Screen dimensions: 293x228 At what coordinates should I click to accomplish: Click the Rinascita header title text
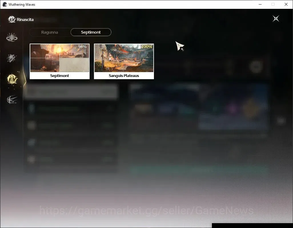25,20
